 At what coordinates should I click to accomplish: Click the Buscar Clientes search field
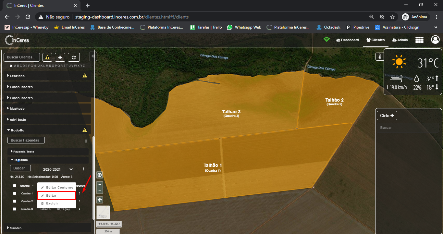tap(21, 57)
